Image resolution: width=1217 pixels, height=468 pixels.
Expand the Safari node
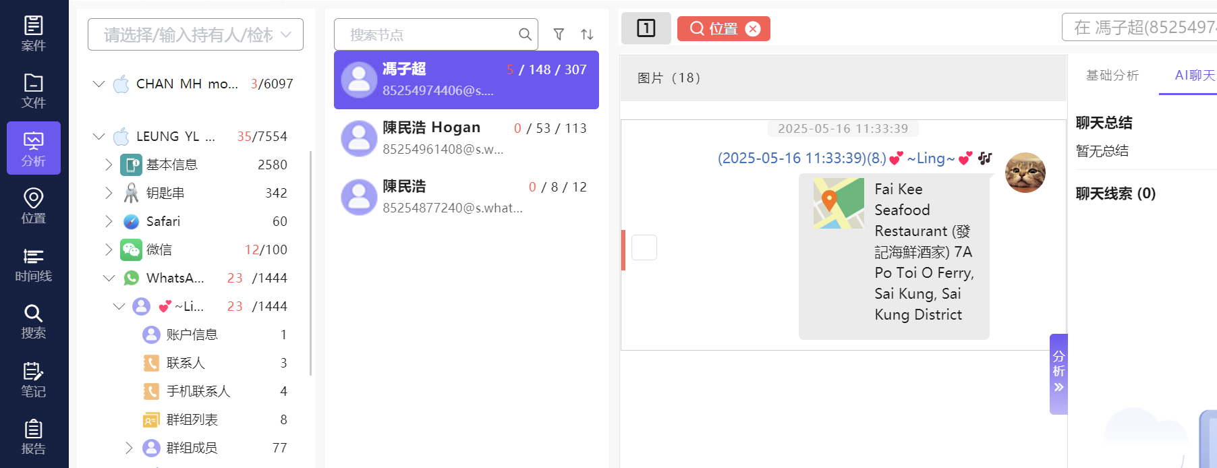click(109, 221)
